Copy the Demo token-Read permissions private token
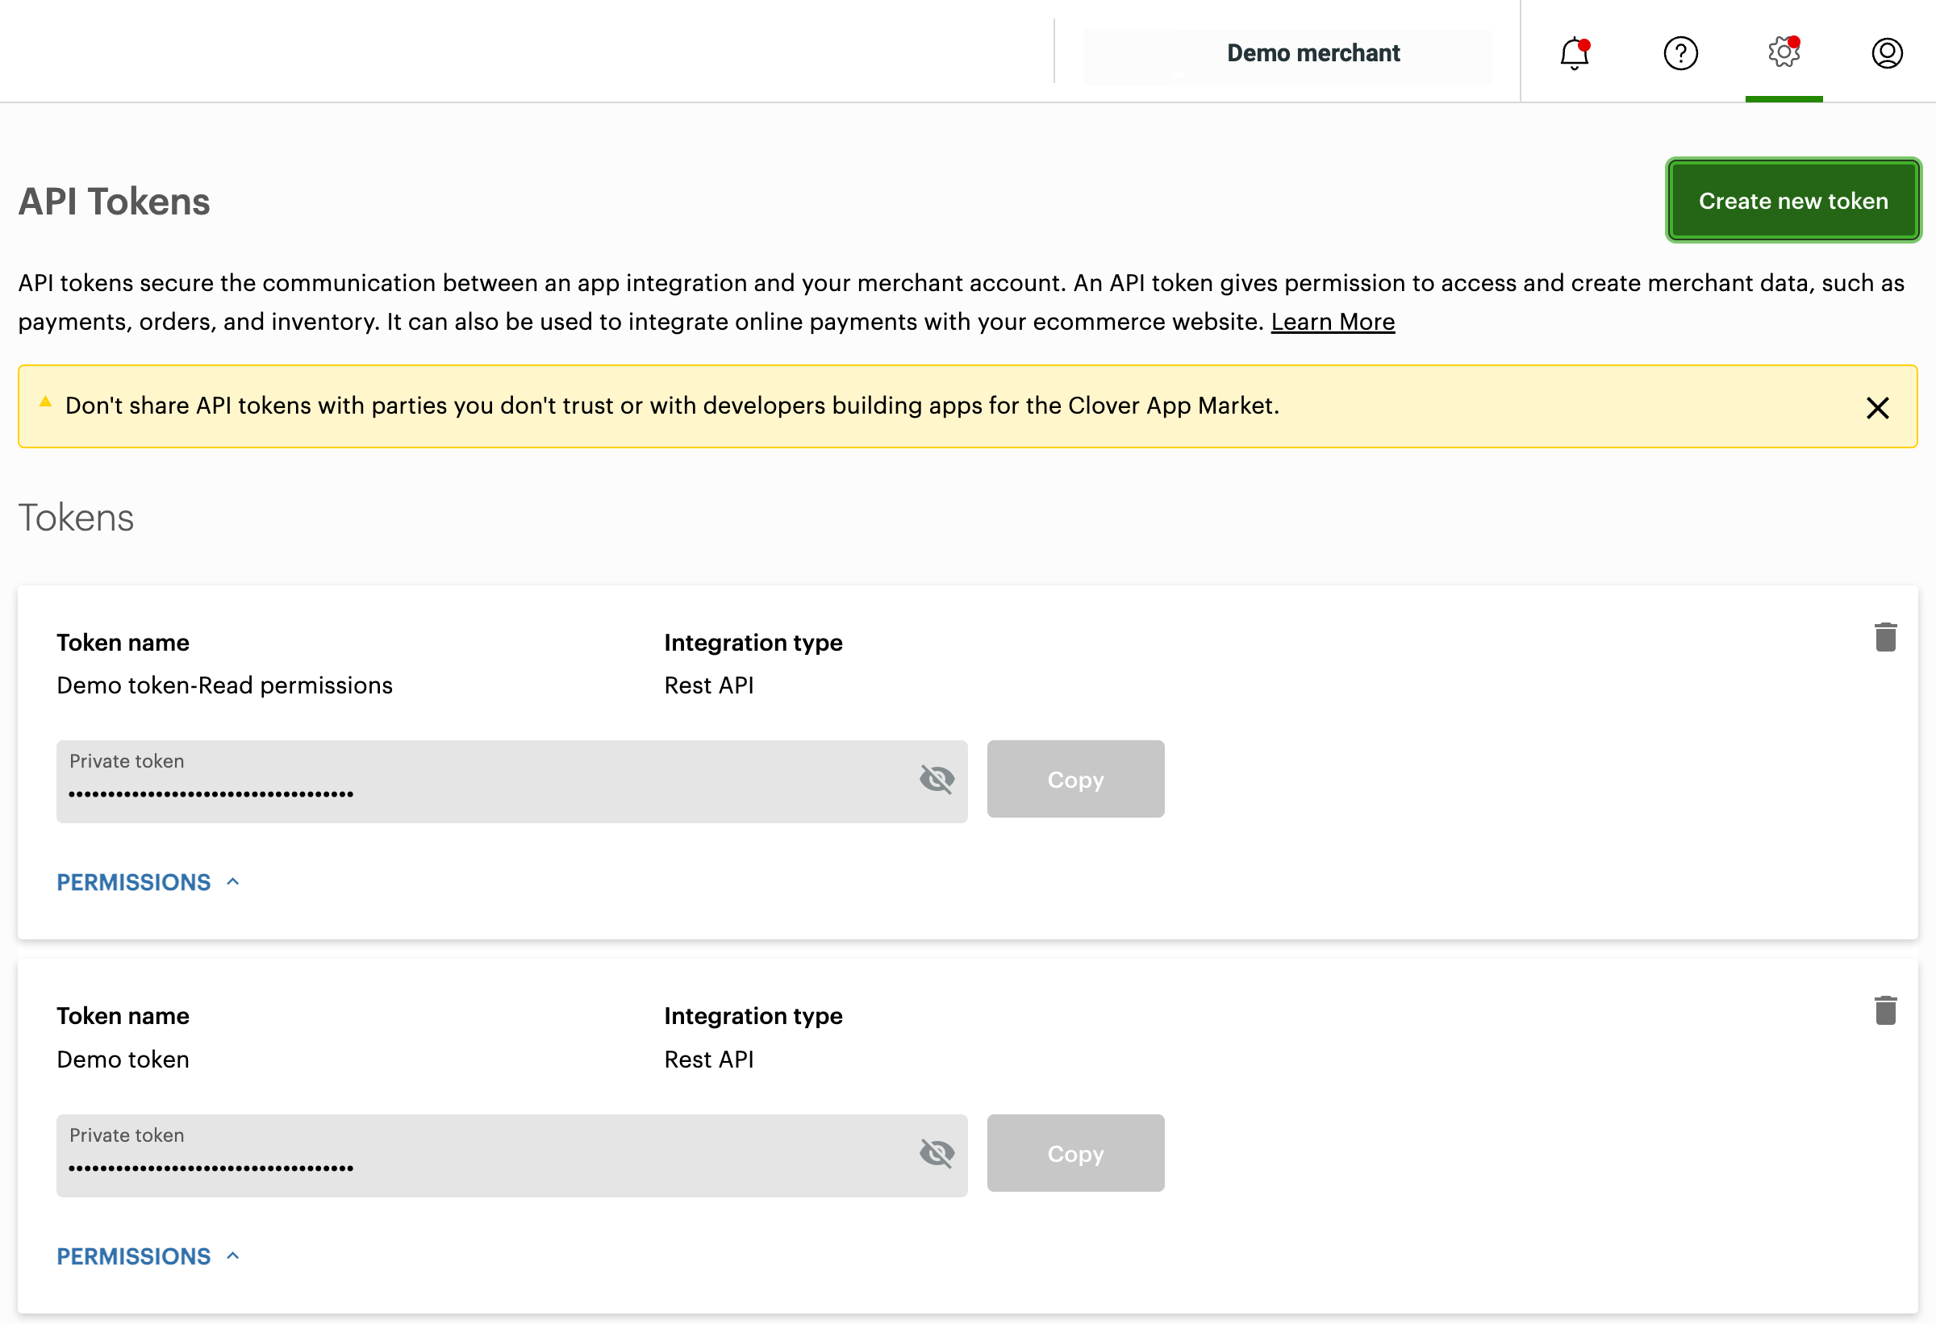The height and width of the screenshot is (1324, 1936). click(1074, 780)
